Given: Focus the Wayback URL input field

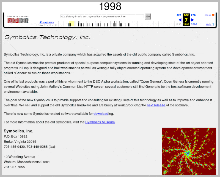Looking at the screenshot, I should click(102, 17).
